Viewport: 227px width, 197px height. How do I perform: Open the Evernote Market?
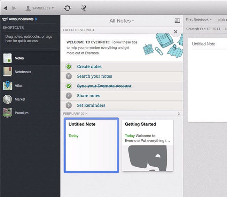pyautogui.click(x=30, y=99)
